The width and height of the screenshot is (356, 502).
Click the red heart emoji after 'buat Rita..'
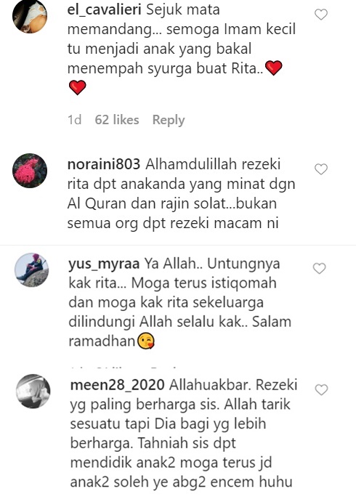click(x=274, y=68)
